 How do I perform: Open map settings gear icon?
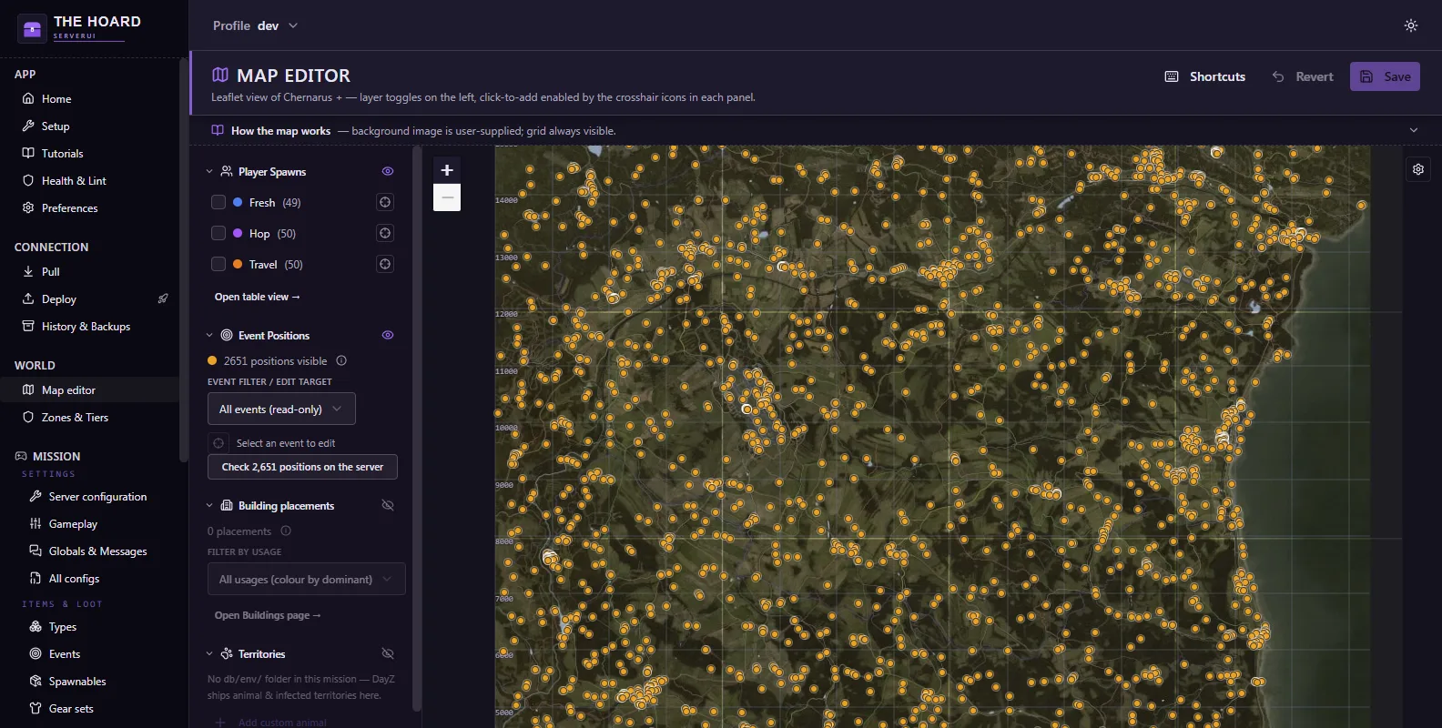1418,169
